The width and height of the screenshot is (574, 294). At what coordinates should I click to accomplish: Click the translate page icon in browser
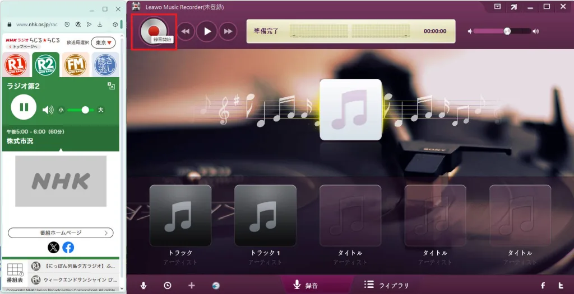pyautogui.click(x=77, y=25)
